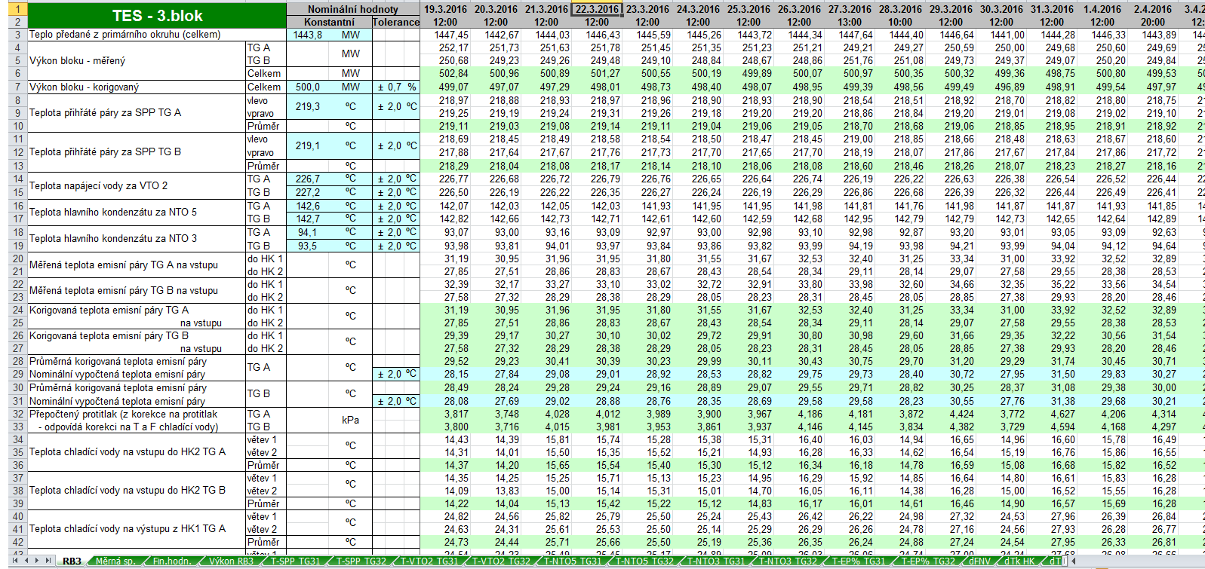Open the T-SPP TG31 sheet tab
This screenshot has height=569, width=1205.
pos(295,561)
